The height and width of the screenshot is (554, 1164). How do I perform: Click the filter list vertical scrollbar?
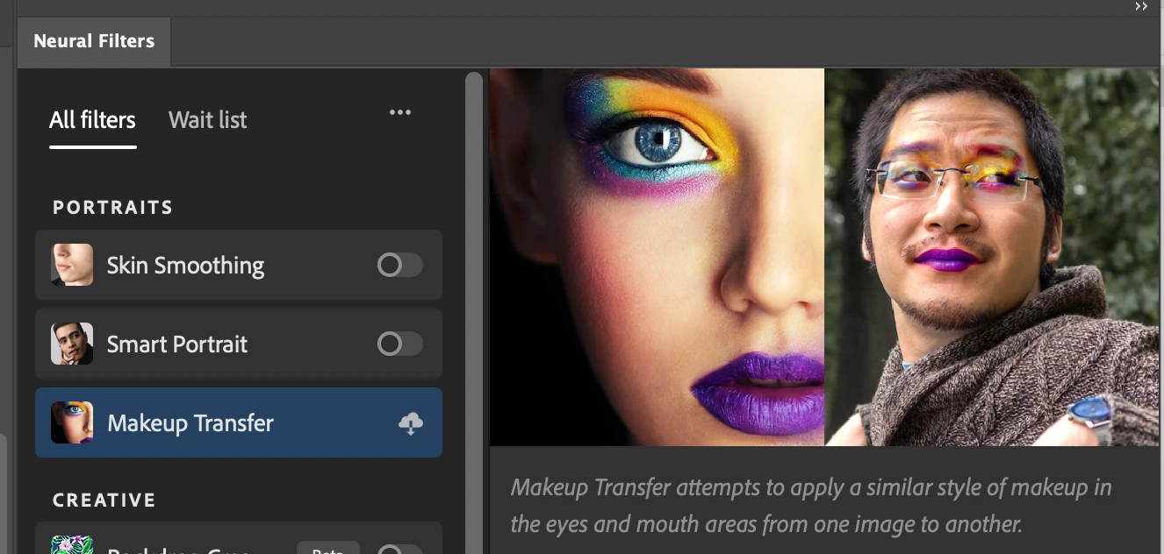(x=474, y=311)
